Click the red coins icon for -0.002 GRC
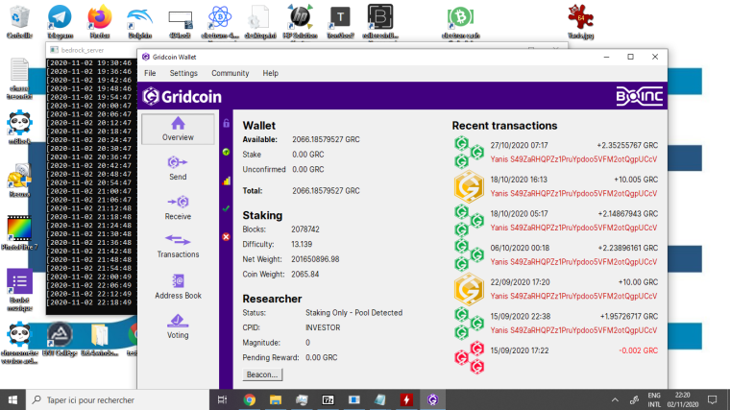Screen dimensions: 730x410 click(x=469, y=357)
